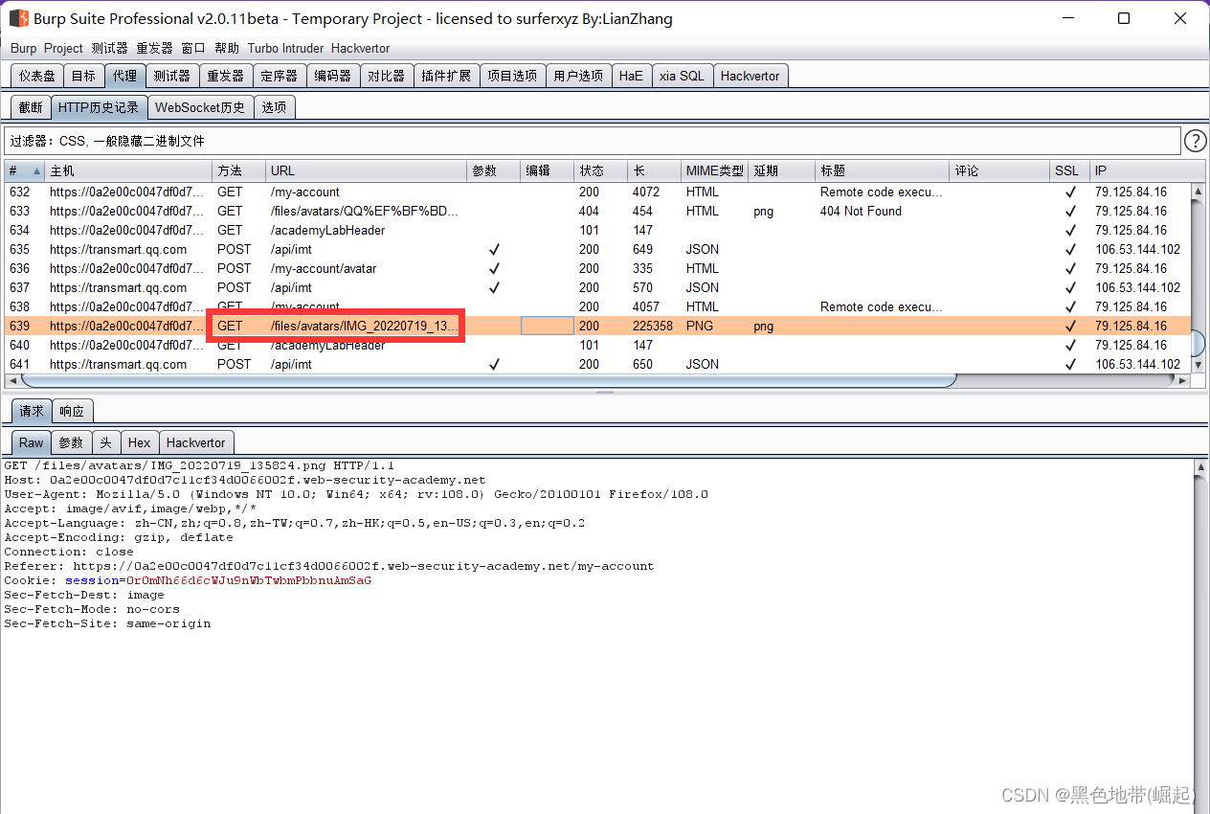Screen dimensions: 1210x814
Task: Select row 641 POST /api/imt
Action: click(597, 364)
